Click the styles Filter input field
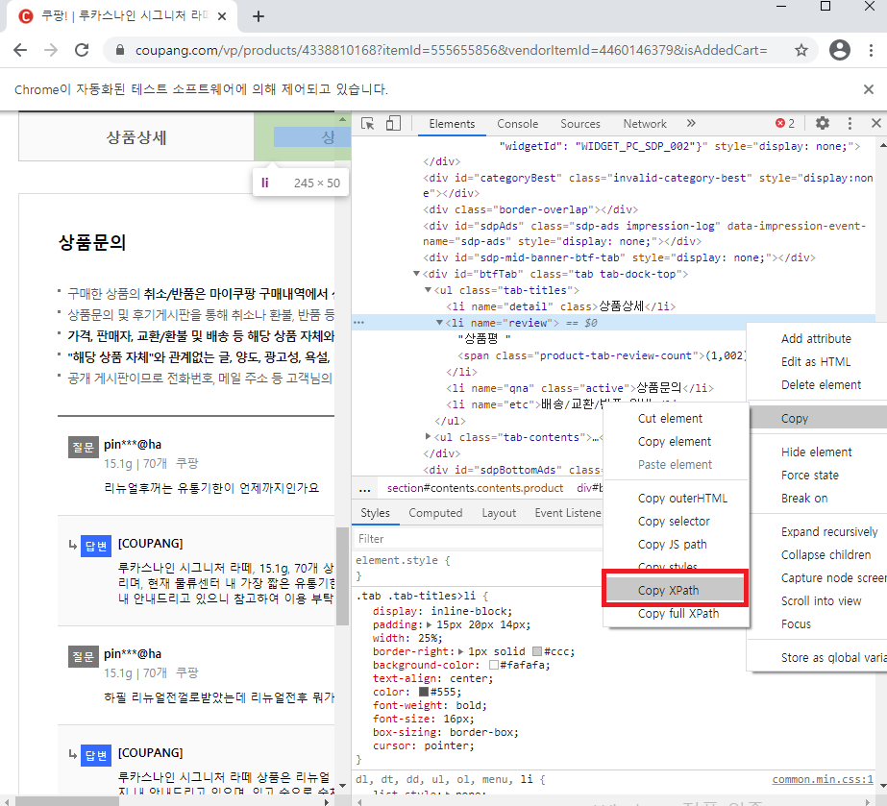The height and width of the screenshot is (806, 887). [x=478, y=539]
